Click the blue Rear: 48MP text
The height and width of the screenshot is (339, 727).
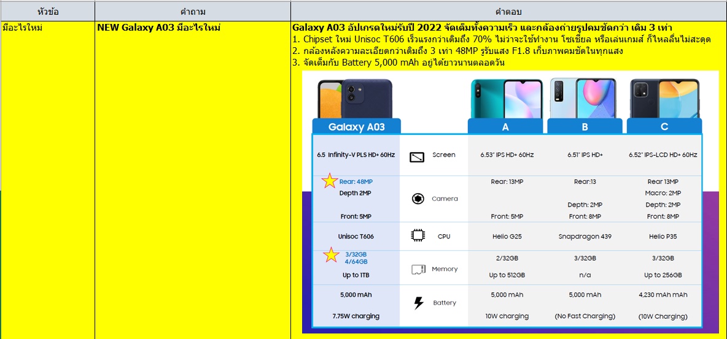[x=356, y=181]
